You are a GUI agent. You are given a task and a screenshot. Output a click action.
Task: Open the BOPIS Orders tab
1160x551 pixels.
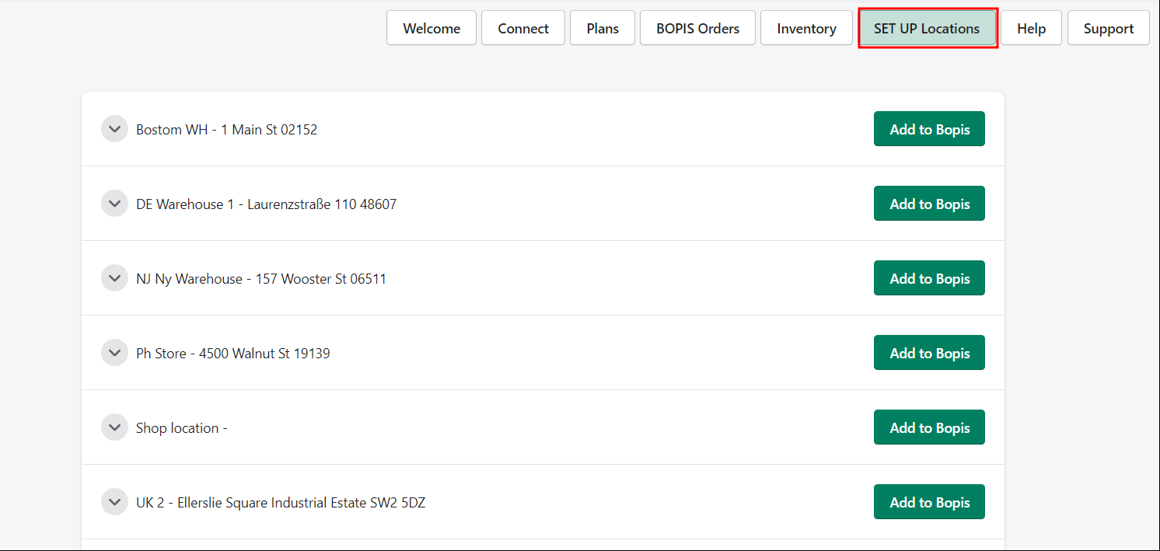click(x=697, y=28)
